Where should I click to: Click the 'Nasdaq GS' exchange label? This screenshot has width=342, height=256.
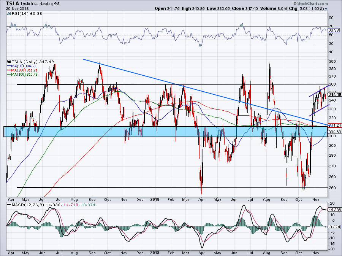pos(50,3)
